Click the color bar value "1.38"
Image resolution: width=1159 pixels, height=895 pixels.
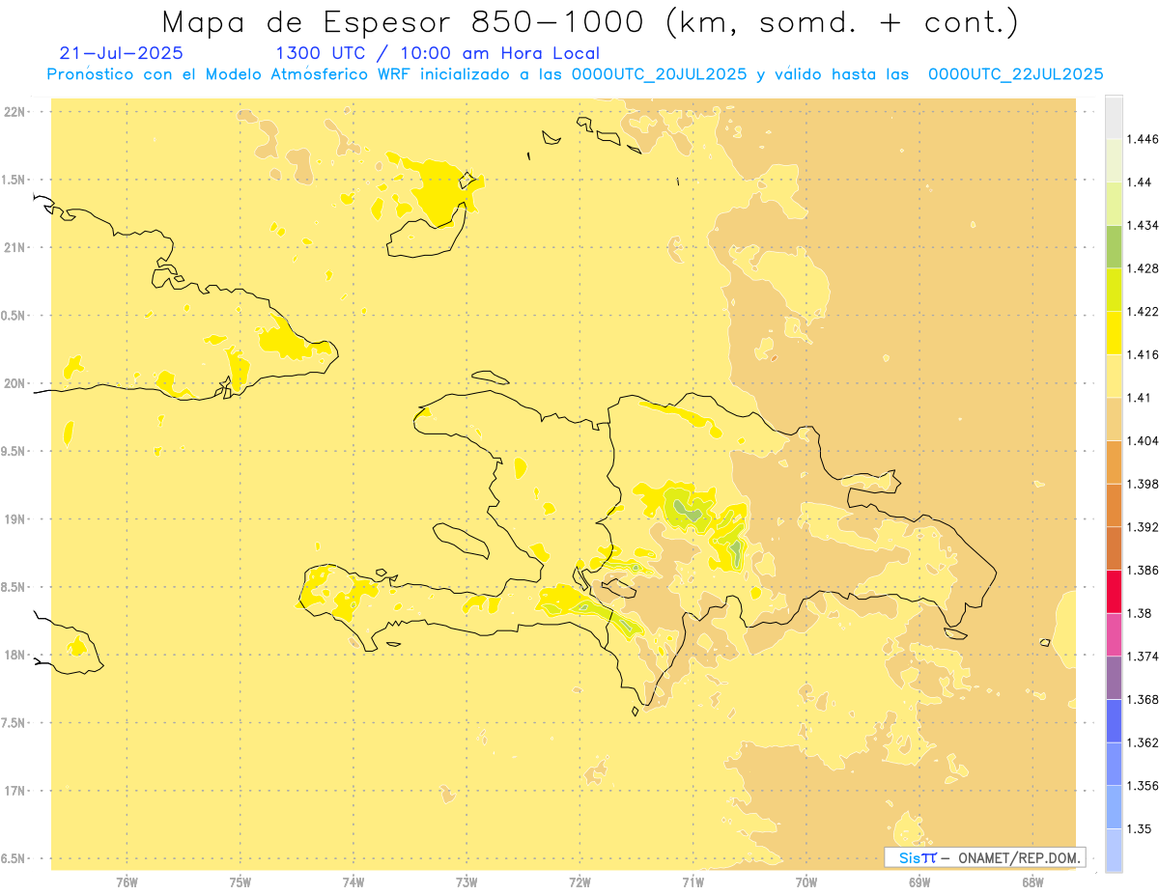pyautogui.click(x=1141, y=613)
